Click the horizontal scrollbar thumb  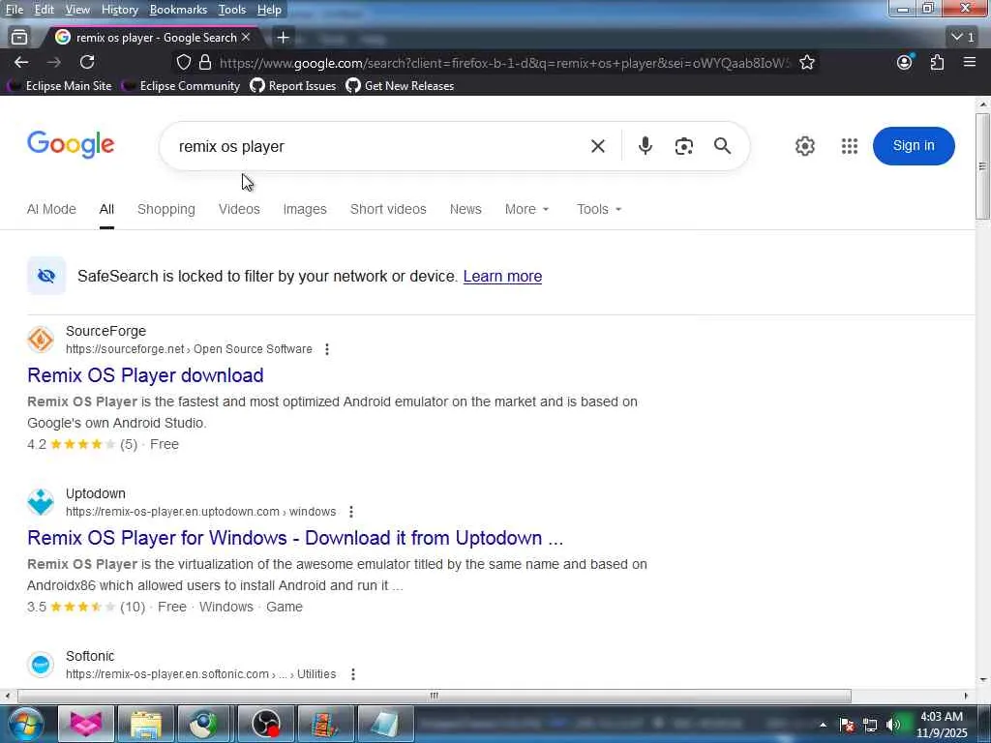[x=435, y=696]
